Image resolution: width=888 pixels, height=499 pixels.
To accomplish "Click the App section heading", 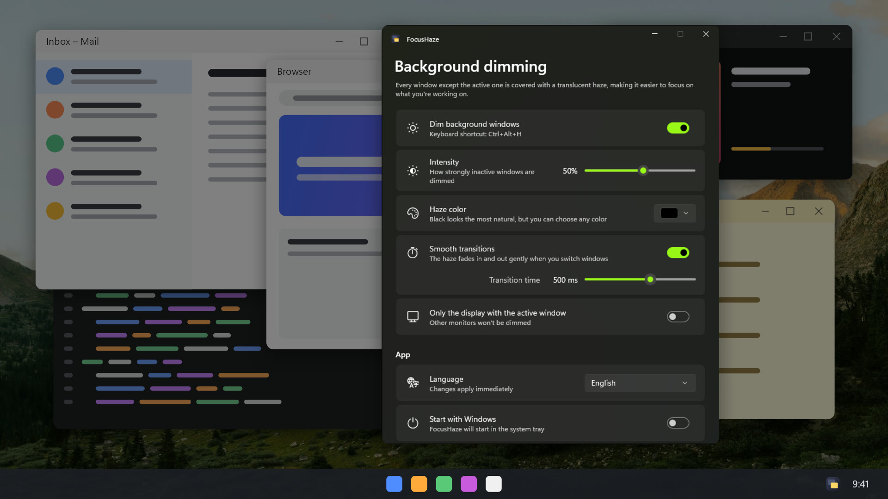I will tap(403, 355).
